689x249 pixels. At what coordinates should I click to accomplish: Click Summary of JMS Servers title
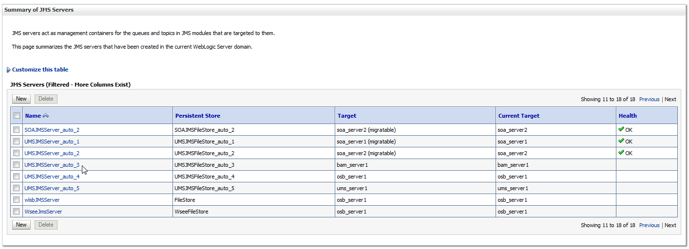[x=39, y=10]
